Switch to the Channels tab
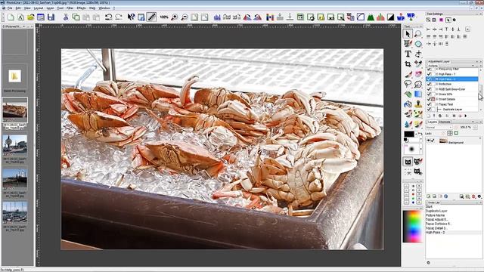Viewport: 484px width, 272px height. (x=445, y=122)
